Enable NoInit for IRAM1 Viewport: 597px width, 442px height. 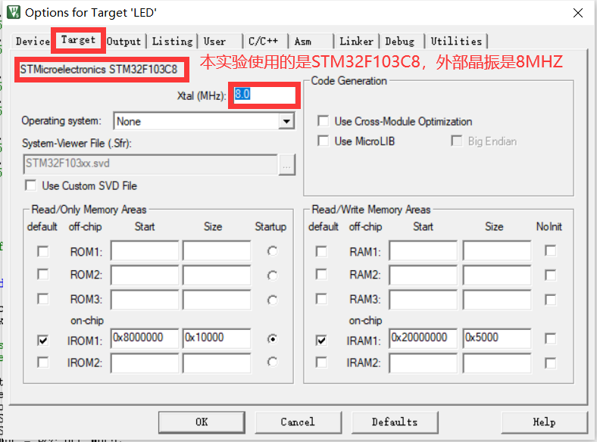pyautogui.click(x=550, y=338)
